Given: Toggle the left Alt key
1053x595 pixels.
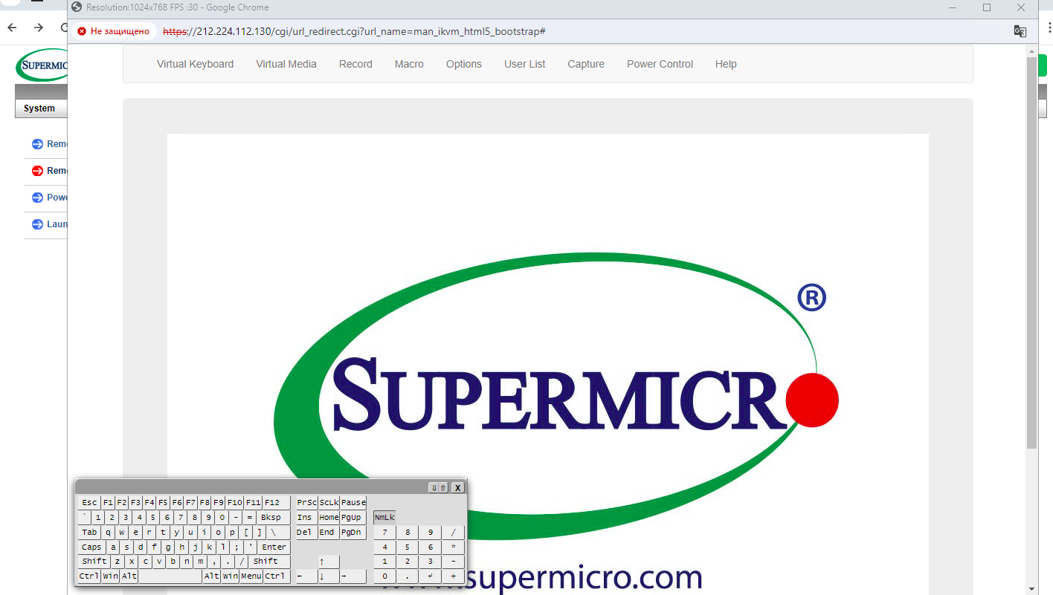Looking at the screenshot, I should [x=129, y=576].
